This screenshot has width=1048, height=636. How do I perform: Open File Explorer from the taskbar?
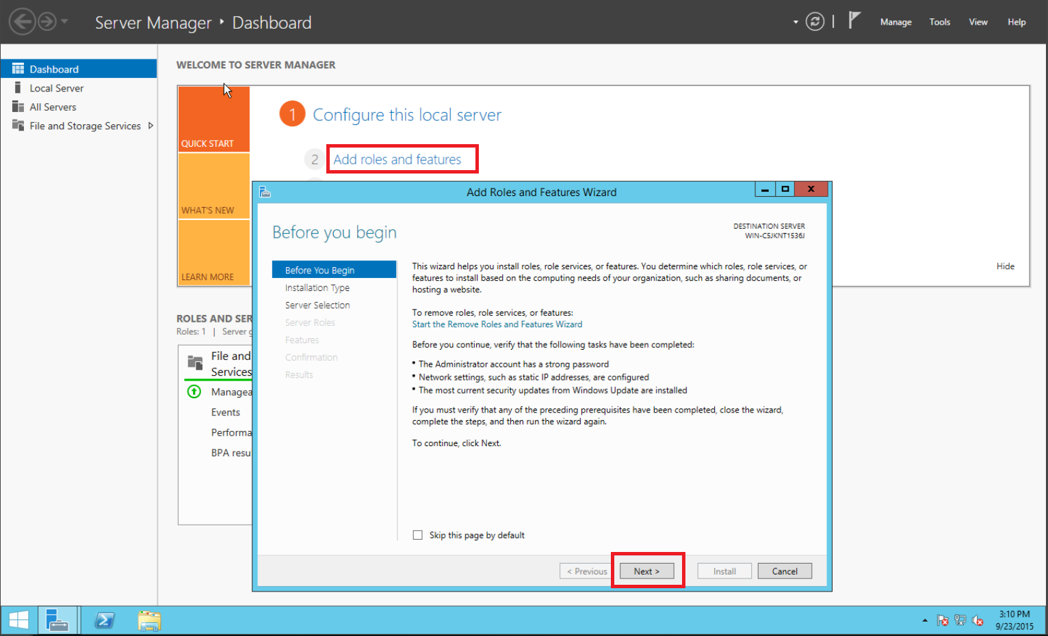pyautogui.click(x=149, y=620)
